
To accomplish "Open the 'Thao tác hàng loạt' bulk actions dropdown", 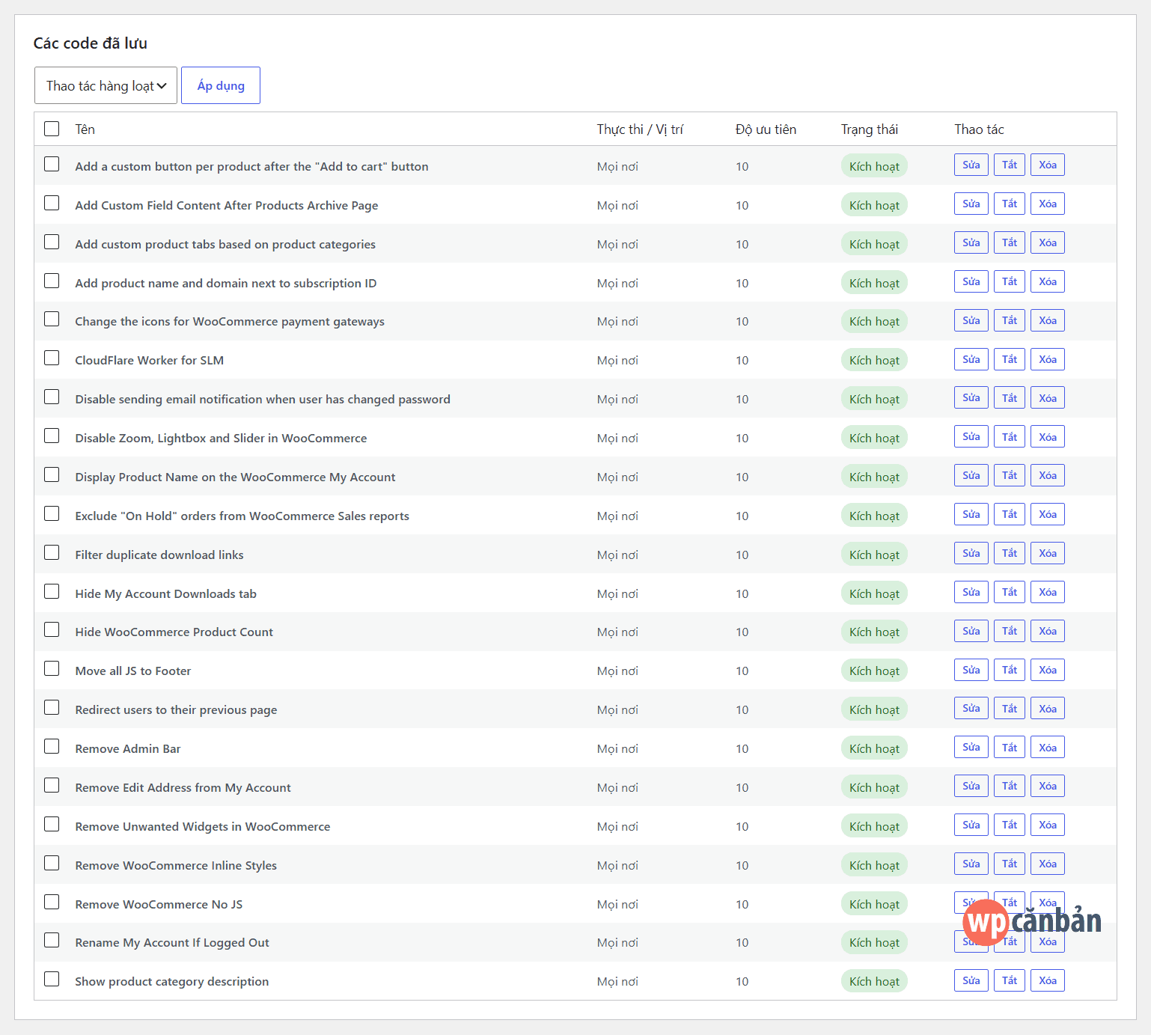I will click(106, 85).
